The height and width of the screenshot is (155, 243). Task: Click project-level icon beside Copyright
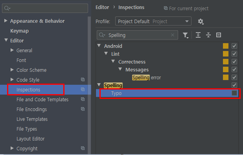[83, 148]
